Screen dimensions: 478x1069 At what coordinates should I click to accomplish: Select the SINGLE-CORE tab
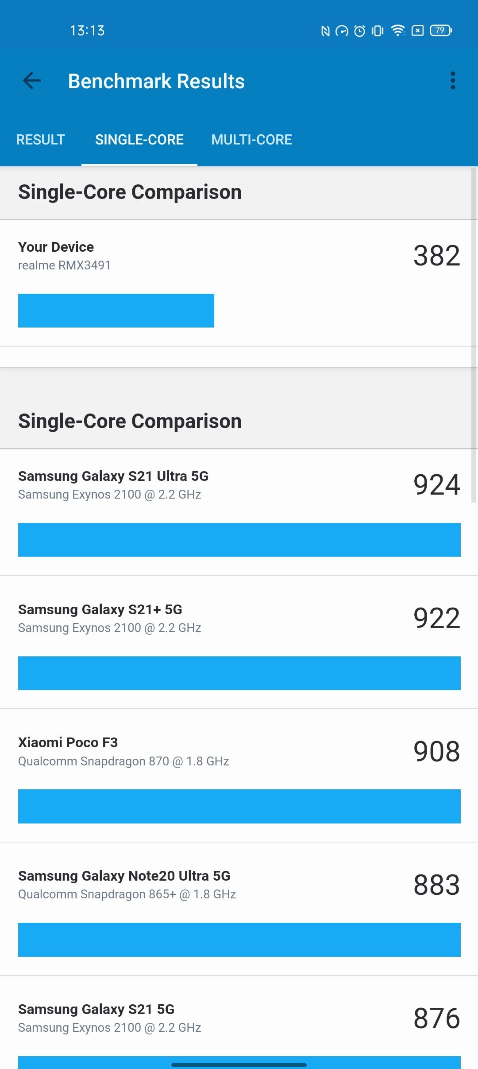coord(139,140)
